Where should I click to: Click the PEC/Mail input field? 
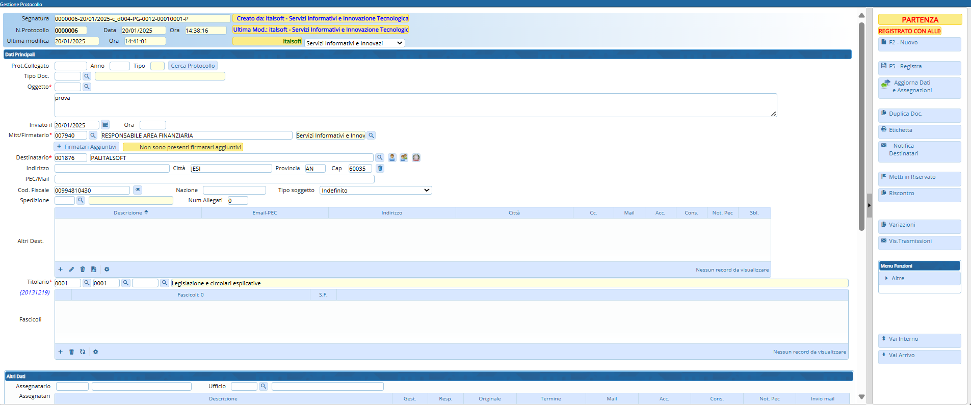click(x=214, y=179)
